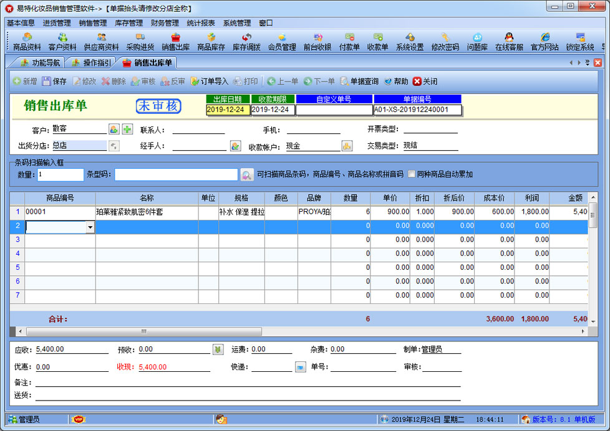This screenshot has height=431, width=610.
Task: Open the 经手人 selector button
Action: [235, 146]
